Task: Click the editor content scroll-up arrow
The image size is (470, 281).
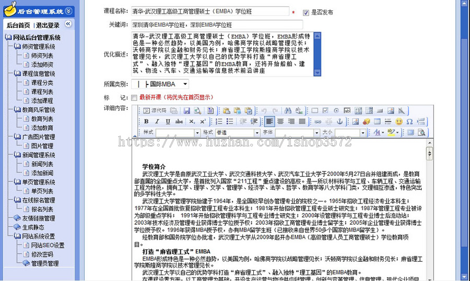Action: tap(430, 142)
